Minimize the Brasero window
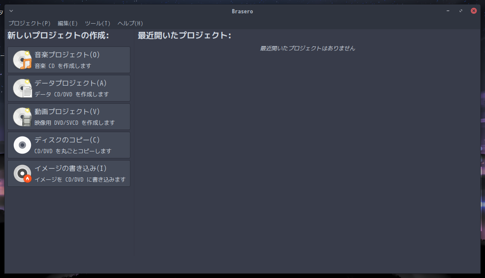485x278 pixels. pyautogui.click(x=448, y=11)
